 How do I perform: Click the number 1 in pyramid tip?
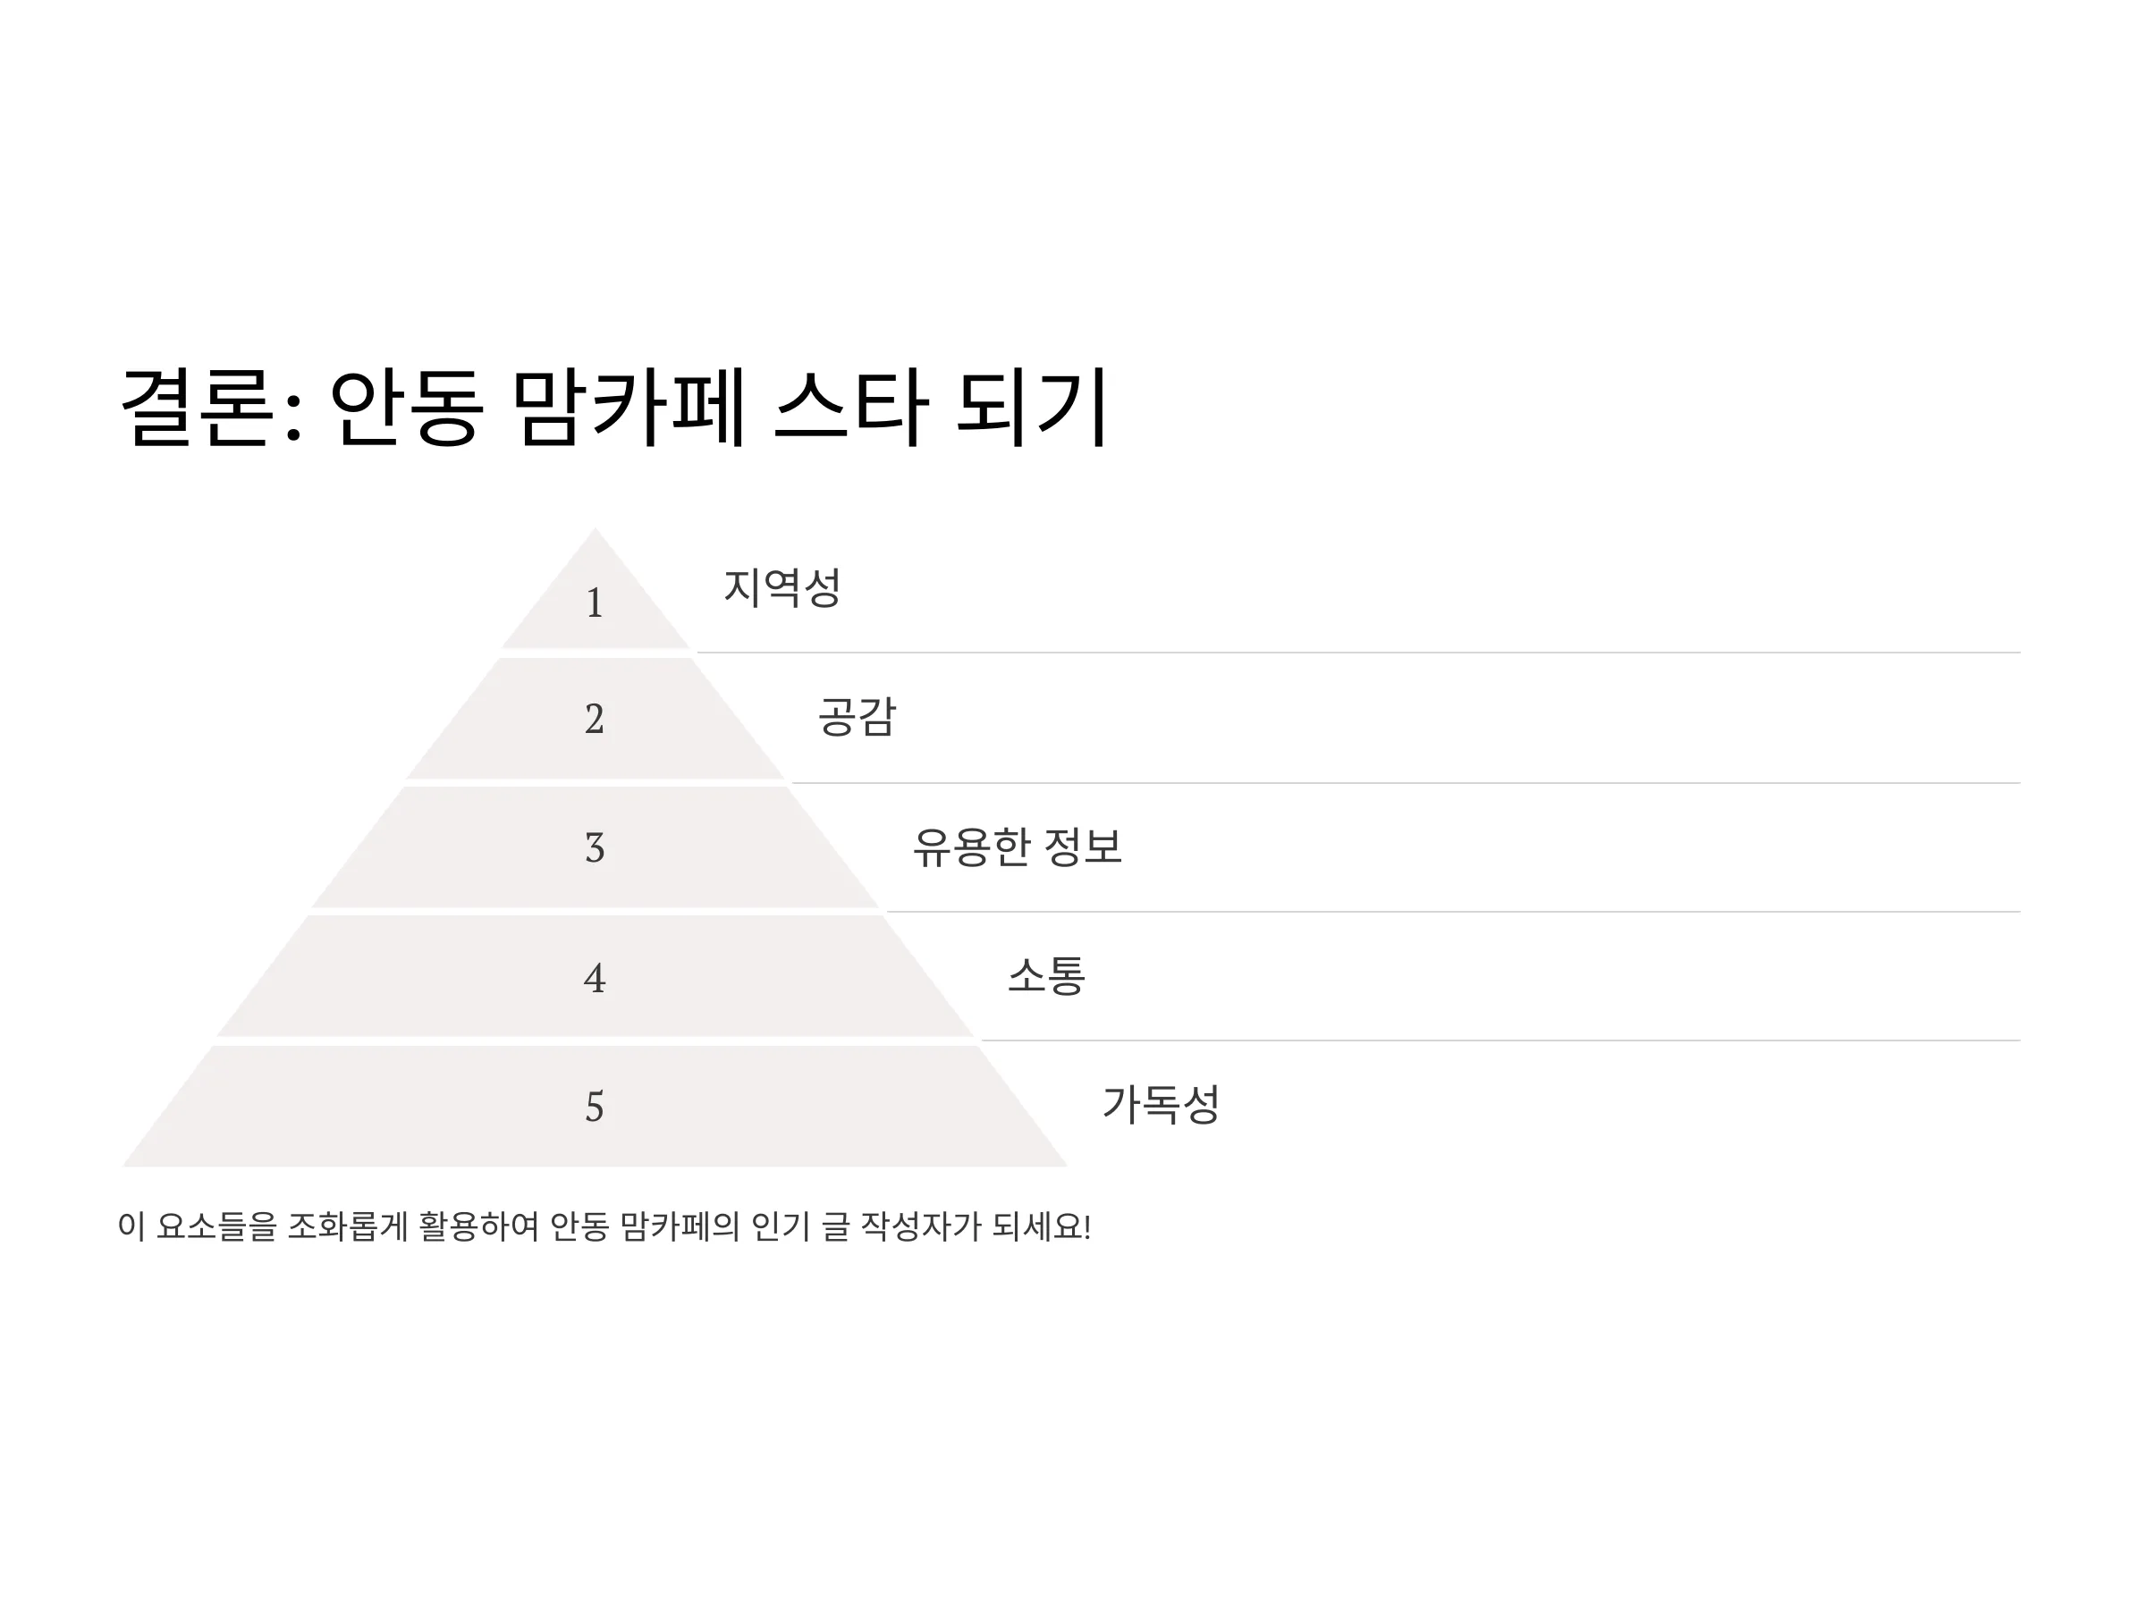point(595,603)
